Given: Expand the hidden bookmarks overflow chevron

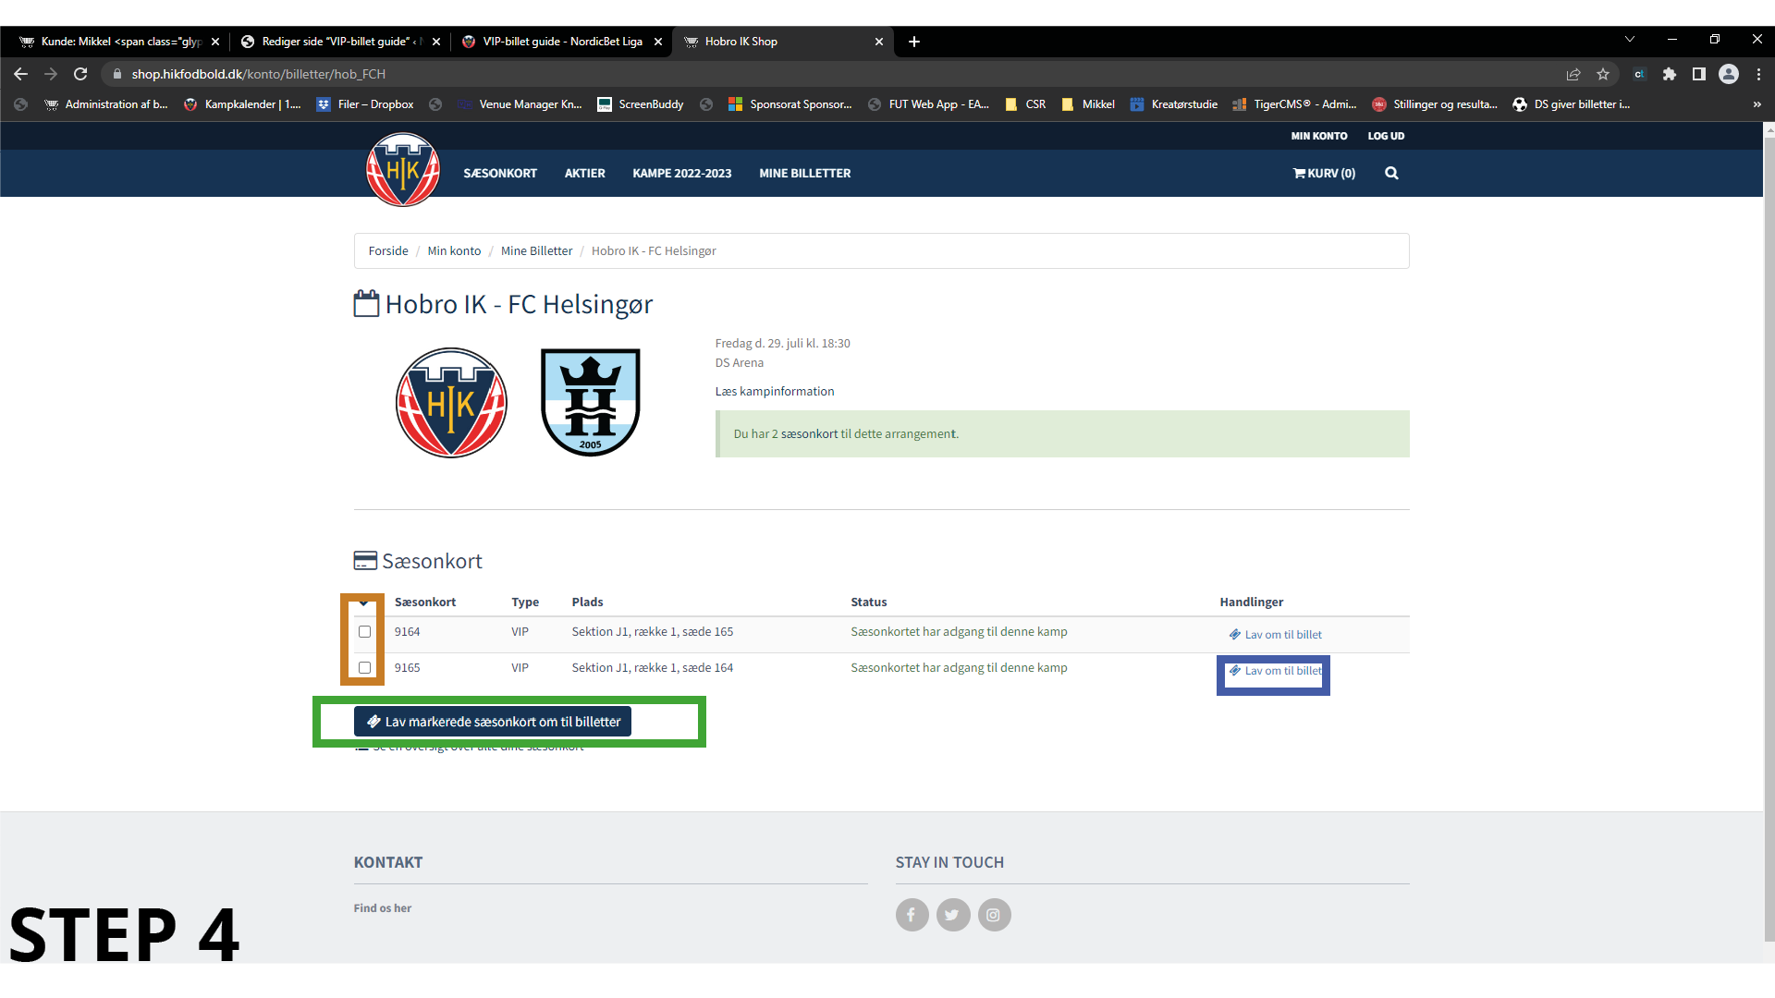Looking at the screenshot, I should click(x=1757, y=104).
